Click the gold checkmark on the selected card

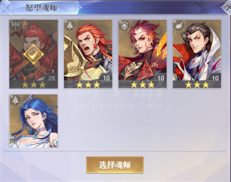coord(33,55)
